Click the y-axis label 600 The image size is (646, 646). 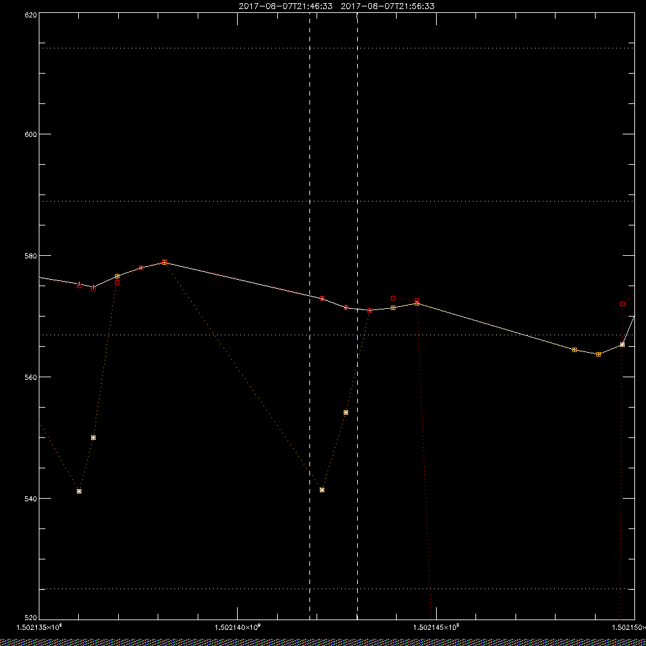pyautogui.click(x=31, y=134)
